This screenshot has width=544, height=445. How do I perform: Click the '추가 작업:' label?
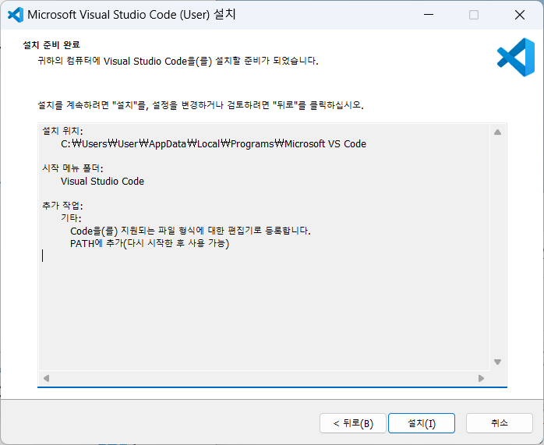pyautogui.click(x=63, y=206)
